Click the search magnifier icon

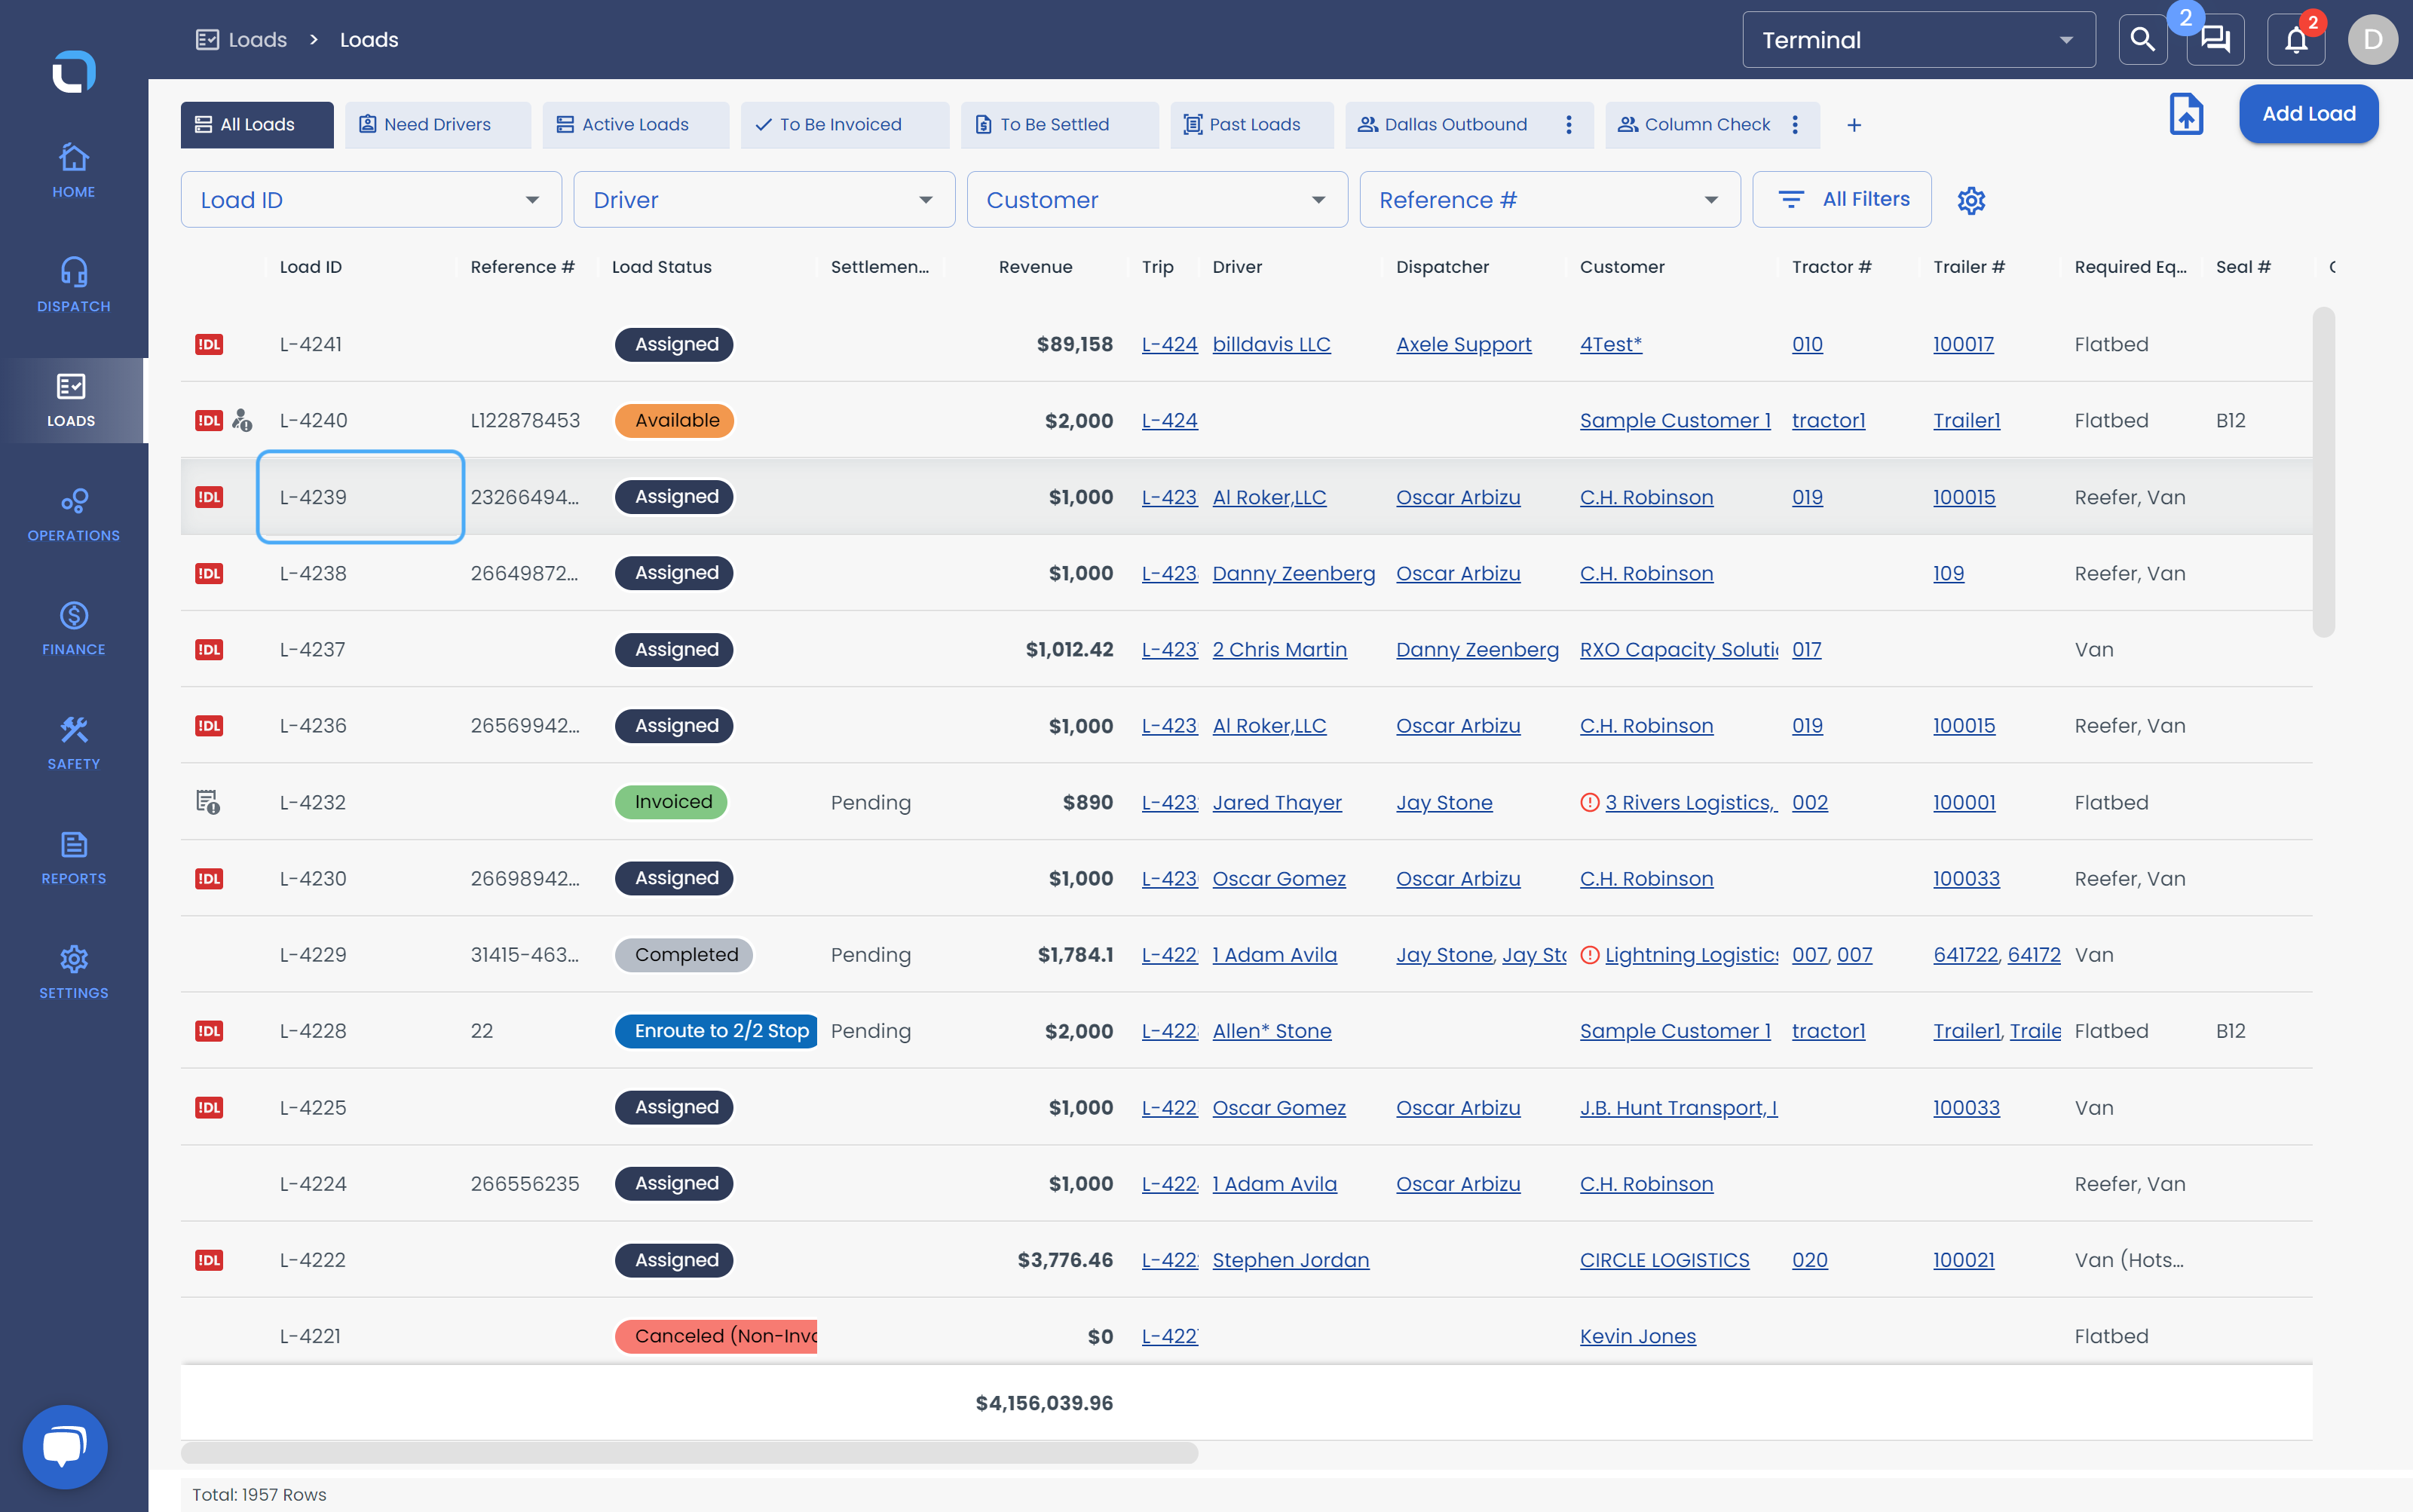click(x=2142, y=40)
